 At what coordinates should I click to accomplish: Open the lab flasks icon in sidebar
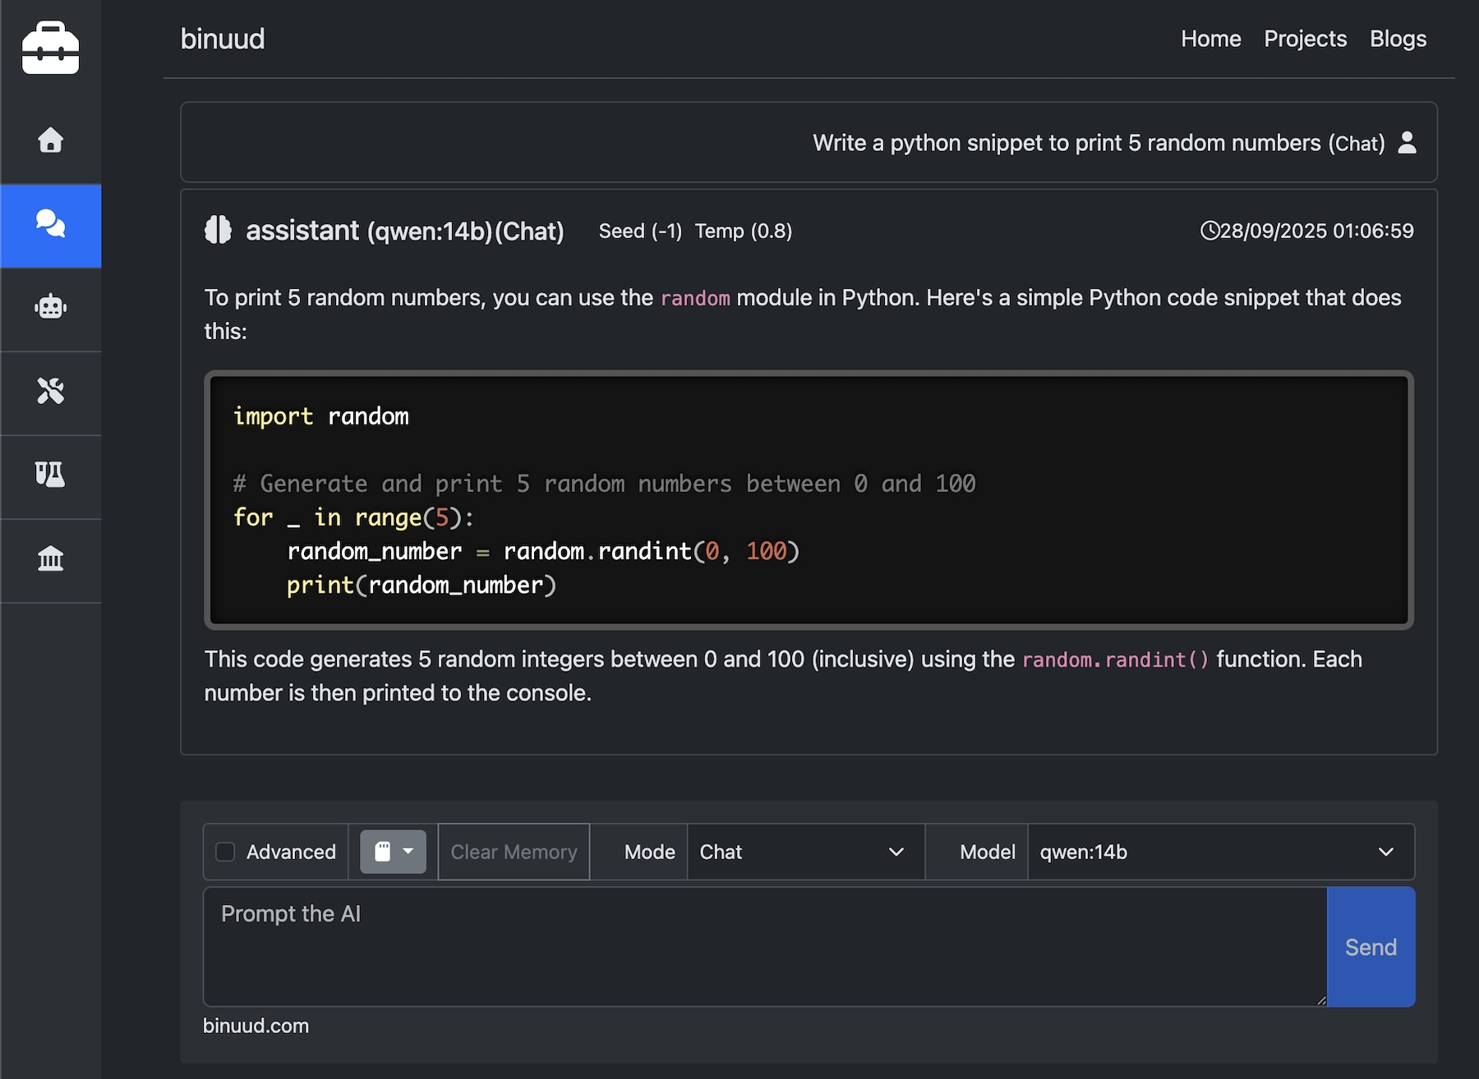(50, 476)
